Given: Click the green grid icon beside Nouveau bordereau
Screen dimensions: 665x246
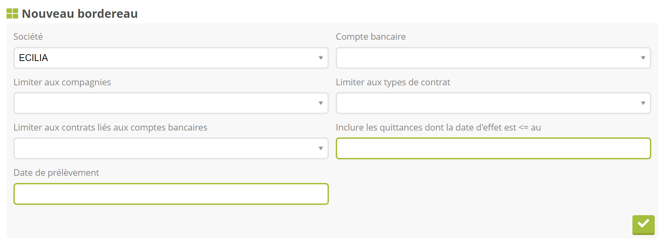Looking at the screenshot, I should click(x=12, y=14).
